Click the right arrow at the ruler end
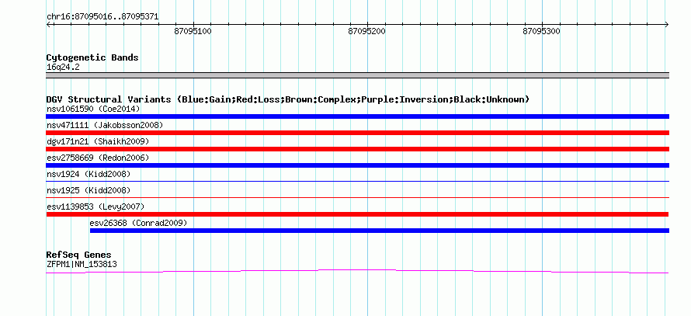 click(667, 24)
